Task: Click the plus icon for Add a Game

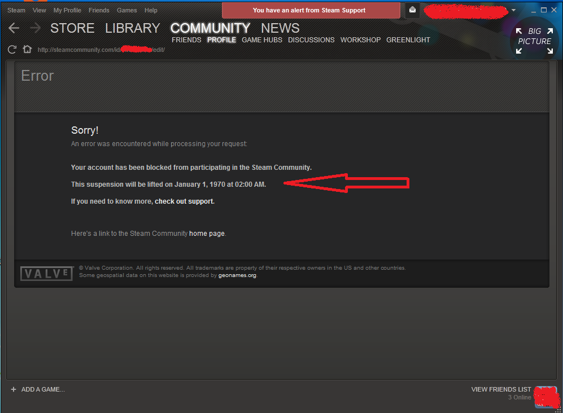Action: point(14,389)
